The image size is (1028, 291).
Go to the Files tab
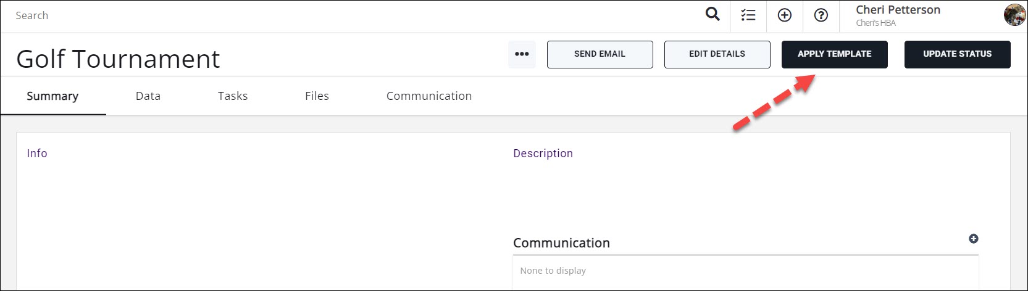pyautogui.click(x=317, y=96)
